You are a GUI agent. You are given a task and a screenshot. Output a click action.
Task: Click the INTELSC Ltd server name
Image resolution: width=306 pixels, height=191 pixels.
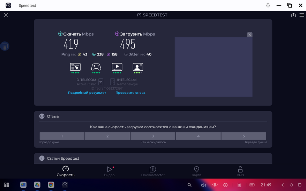point(127,80)
